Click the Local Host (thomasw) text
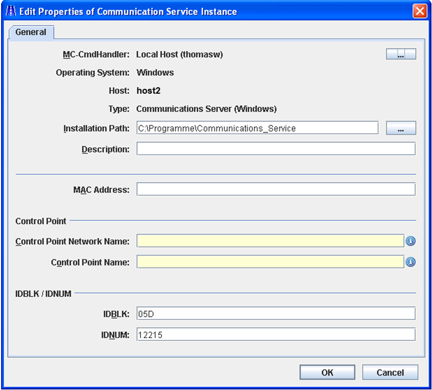Viewport: 432px width, 390px height. tap(179, 55)
